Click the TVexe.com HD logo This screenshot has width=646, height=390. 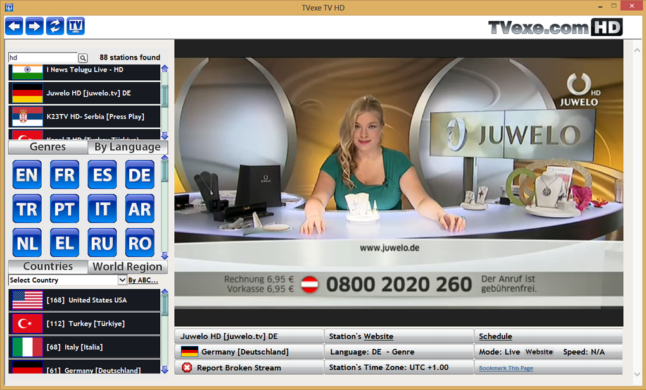point(555,27)
